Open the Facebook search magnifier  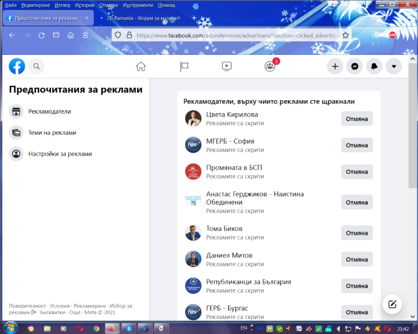(37, 66)
